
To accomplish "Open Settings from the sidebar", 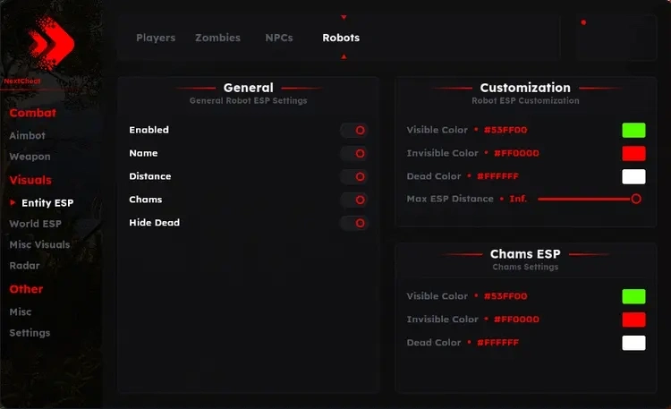I will pos(30,333).
